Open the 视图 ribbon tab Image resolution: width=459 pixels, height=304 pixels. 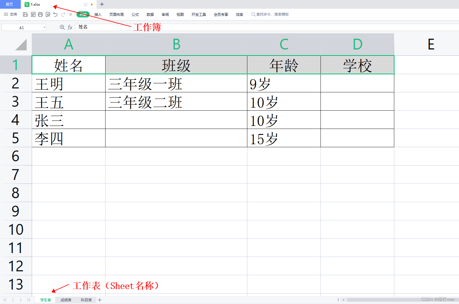click(x=180, y=14)
